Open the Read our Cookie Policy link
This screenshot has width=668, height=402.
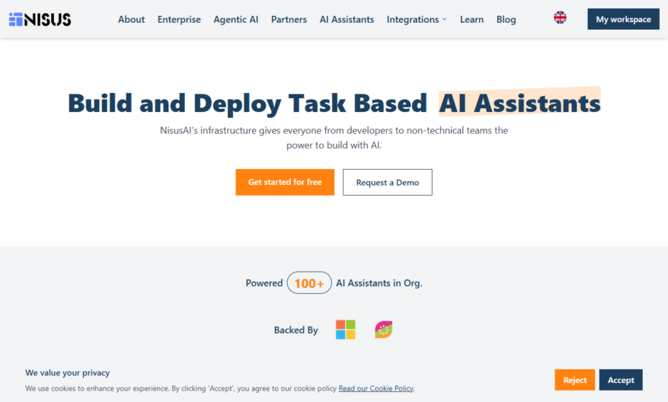[x=376, y=388]
